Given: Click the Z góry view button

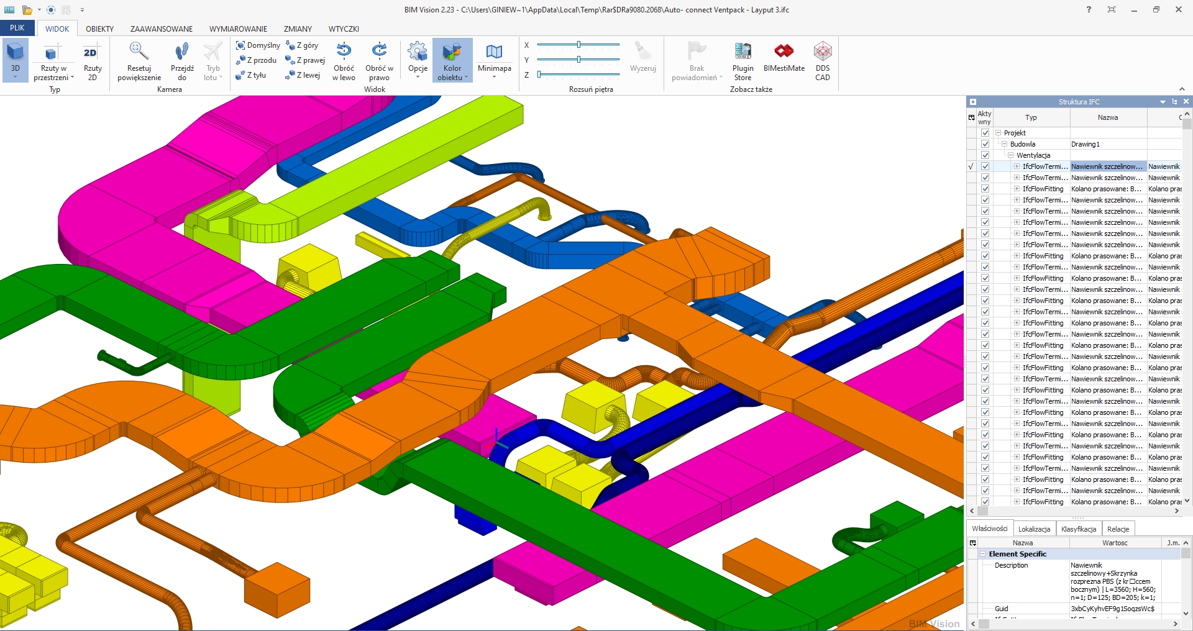Looking at the screenshot, I should pyautogui.click(x=303, y=45).
